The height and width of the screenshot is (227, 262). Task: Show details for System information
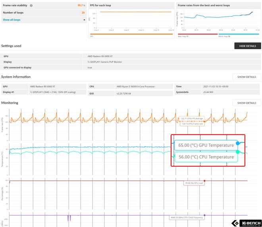click(247, 77)
